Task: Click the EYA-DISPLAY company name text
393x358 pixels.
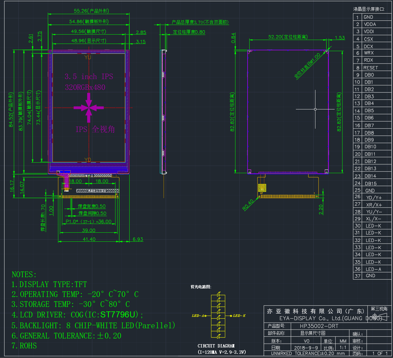Action: coord(331,318)
